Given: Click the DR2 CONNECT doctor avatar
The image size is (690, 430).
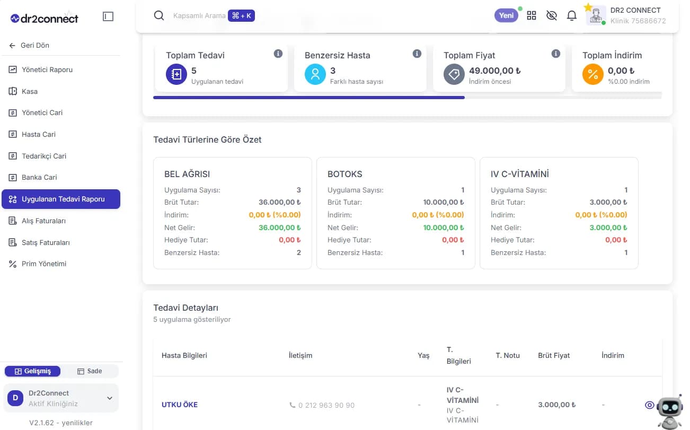Looking at the screenshot, I should pyautogui.click(x=596, y=15).
